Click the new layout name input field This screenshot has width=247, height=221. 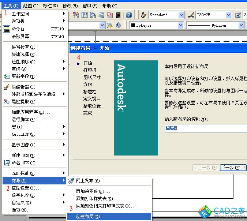[206, 128]
